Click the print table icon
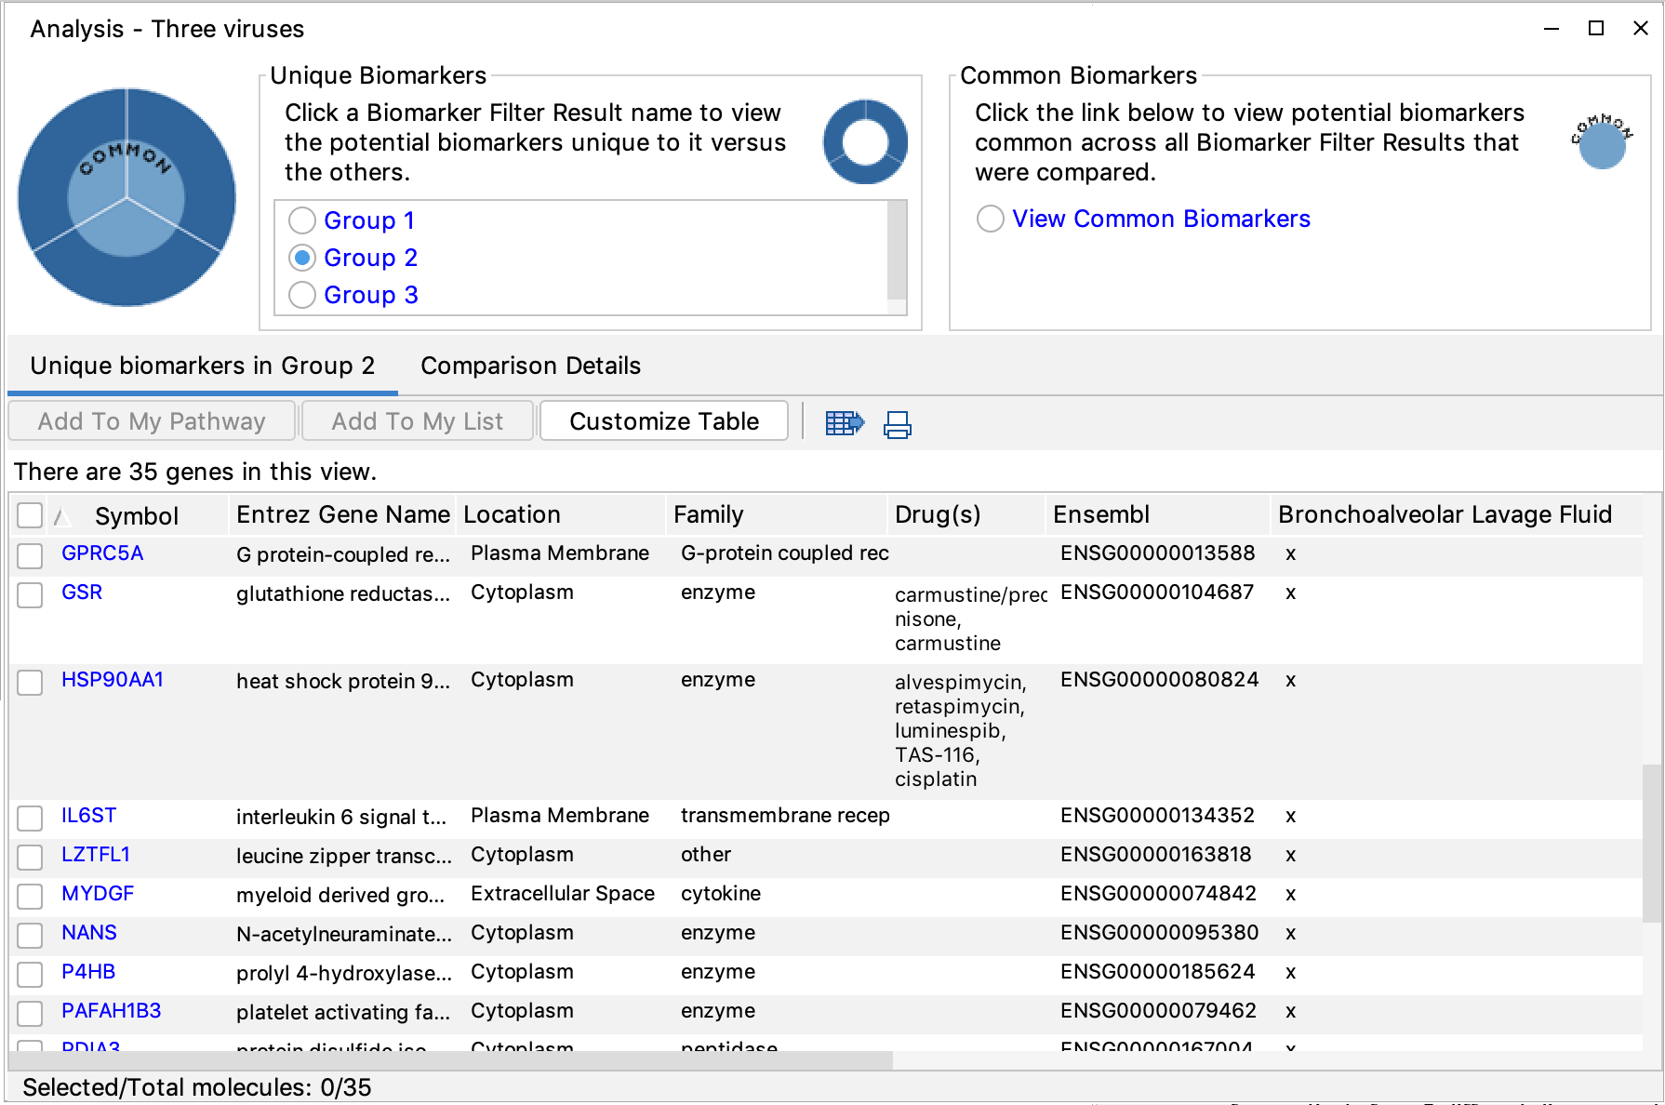The height and width of the screenshot is (1105, 1665). tap(898, 424)
